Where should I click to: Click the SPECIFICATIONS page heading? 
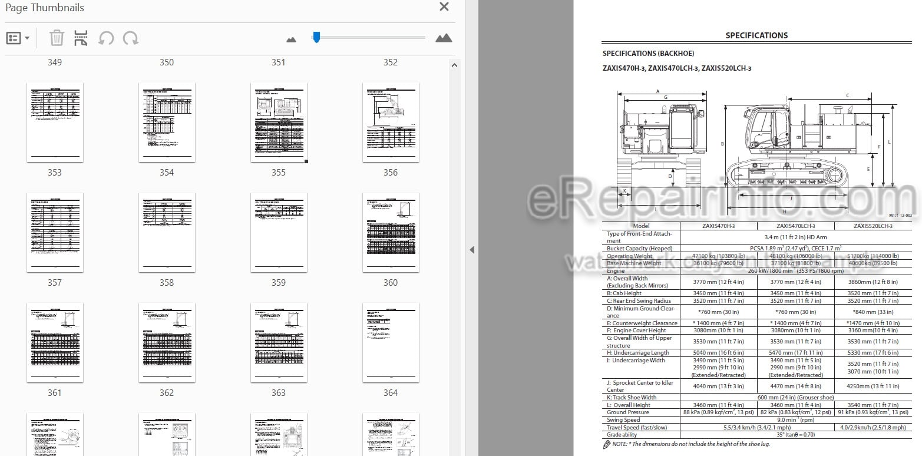point(756,35)
